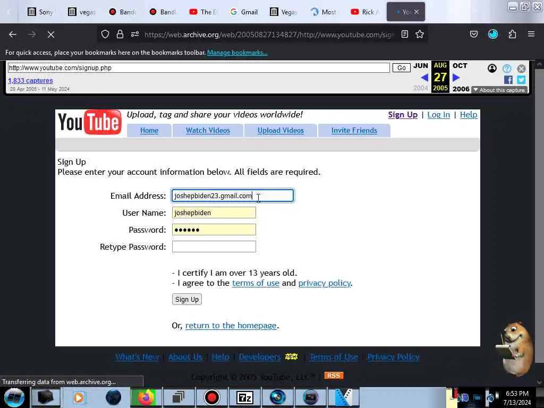Screen dimensions: 544x408
Task: Follow return to the homepage link
Action: click(231, 326)
